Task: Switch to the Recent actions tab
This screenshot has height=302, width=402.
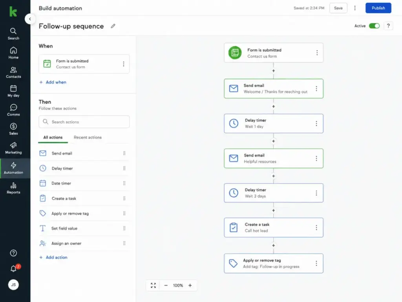Action: [88, 137]
